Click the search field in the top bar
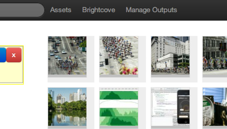The width and height of the screenshot is (227, 129). pos(22,10)
